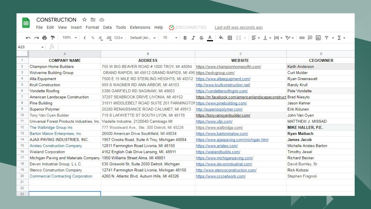
Task: Open the Extensions menu
Action: click(x=140, y=27)
